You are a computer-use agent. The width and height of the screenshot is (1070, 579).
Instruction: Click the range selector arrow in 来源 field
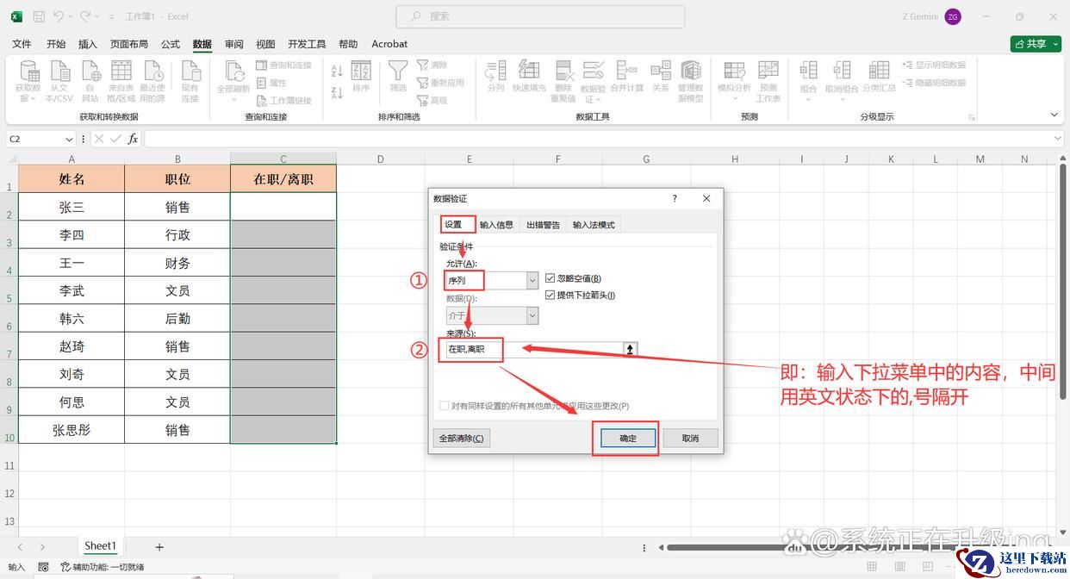[631, 349]
